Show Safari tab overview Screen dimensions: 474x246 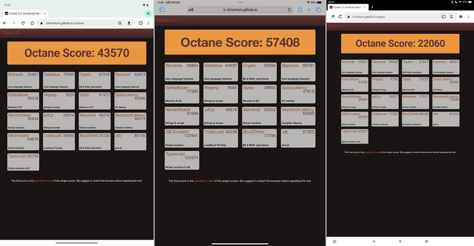point(318,9)
